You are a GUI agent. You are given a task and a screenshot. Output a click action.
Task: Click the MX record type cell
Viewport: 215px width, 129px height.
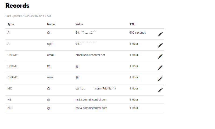pos(10,89)
